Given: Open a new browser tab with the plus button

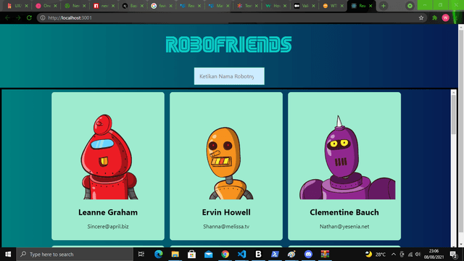Looking at the screenshot, I should (384, 6).
